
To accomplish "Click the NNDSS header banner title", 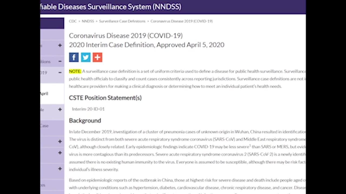I will pyautogui.click(x=111, y=7).
